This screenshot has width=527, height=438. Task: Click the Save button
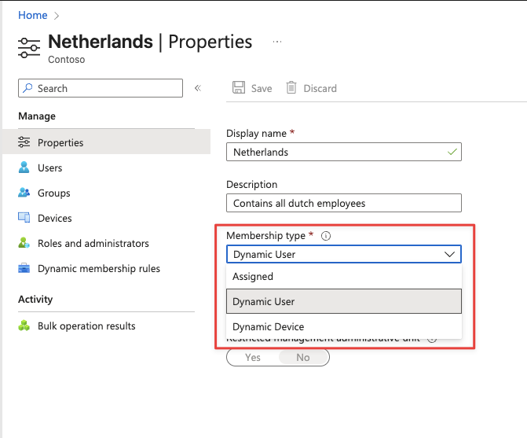[252, 88]
